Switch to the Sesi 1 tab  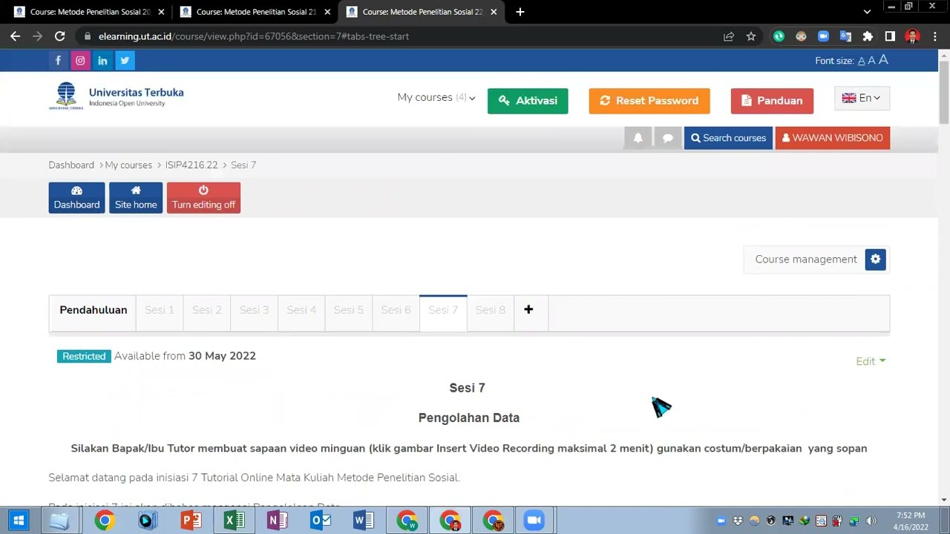point(160,310)
